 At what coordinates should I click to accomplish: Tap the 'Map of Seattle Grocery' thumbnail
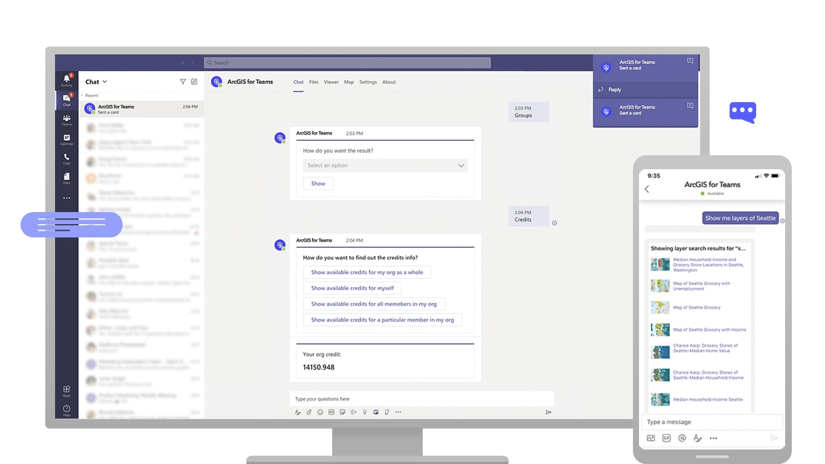pyautogui.click(x=660, y=308)
